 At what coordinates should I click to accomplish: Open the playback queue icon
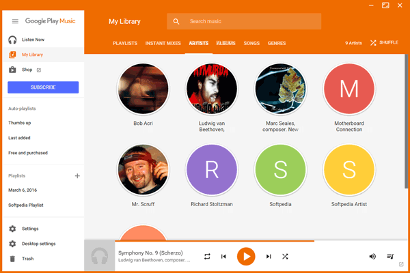pos(390,257)
